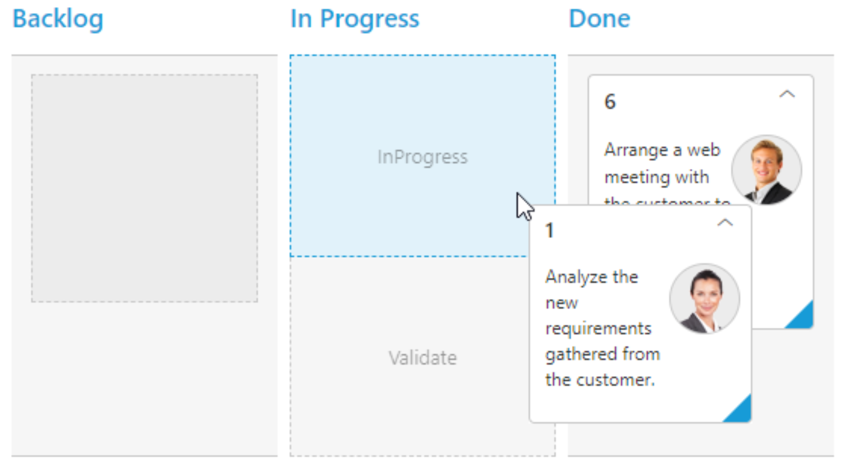The height and width of the screenshot is (475, 844).
Task: Click the Validate drop zone label
Action: (x=422, y=358)
